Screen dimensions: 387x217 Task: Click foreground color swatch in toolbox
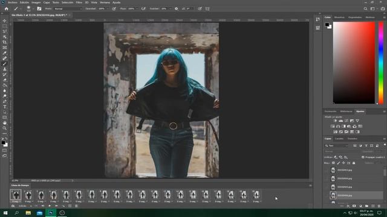3,143
